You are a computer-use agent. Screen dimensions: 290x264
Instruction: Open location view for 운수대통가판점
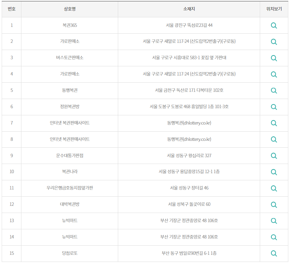tap(274, 155)
